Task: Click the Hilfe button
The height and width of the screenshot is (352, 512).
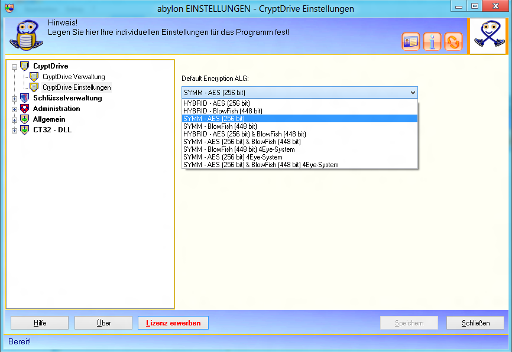Action: tap(40, 323)
